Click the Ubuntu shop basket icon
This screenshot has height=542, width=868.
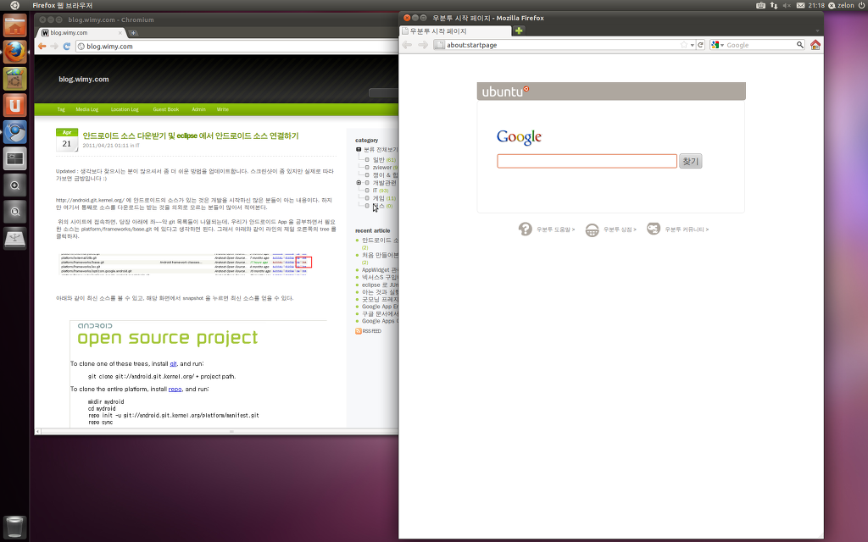point(593,230)
